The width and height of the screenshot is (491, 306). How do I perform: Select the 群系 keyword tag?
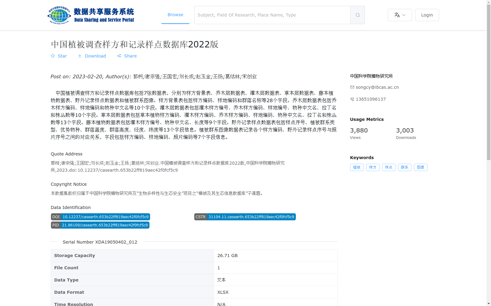[405, 167]
